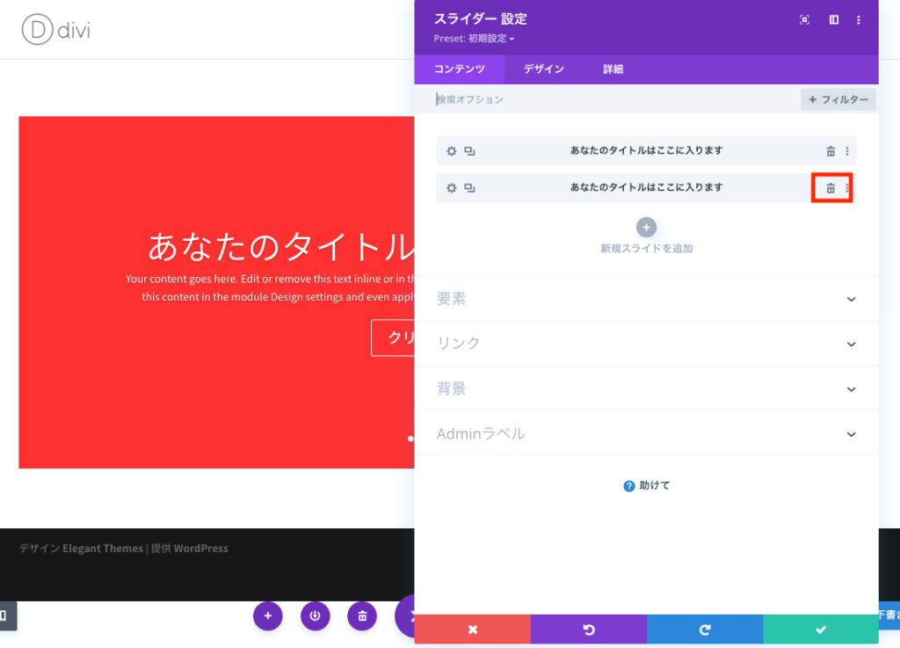Switch to the 詳細 tab

[613, 69]
